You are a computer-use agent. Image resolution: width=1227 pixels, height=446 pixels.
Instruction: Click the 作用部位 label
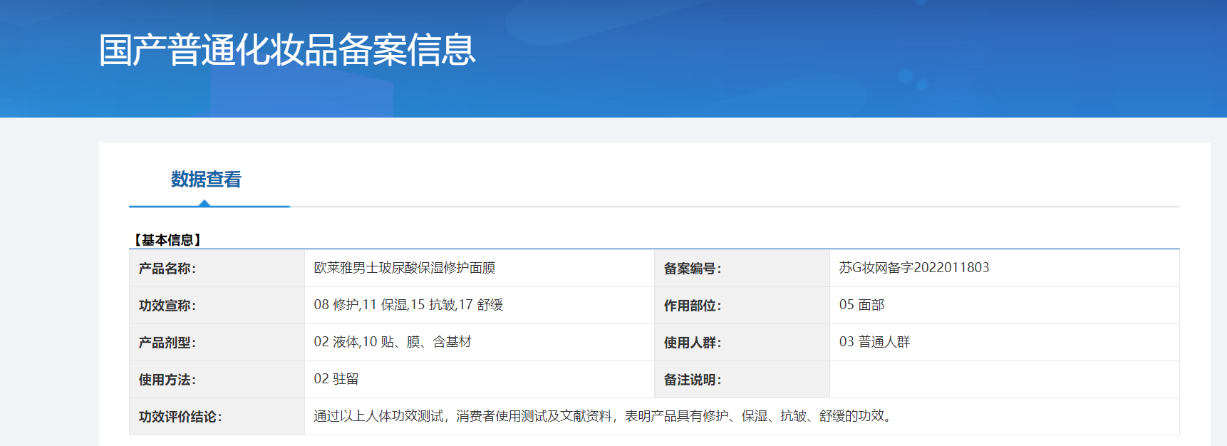(x=693, y=306)
